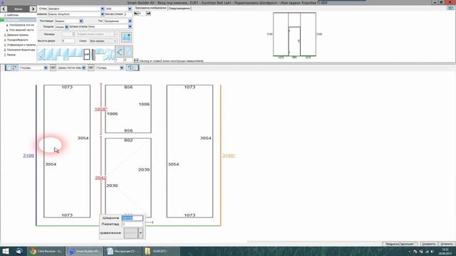Click the Отменить cancel button
This screenshot has width=456, height=256.
coord(447,244)
